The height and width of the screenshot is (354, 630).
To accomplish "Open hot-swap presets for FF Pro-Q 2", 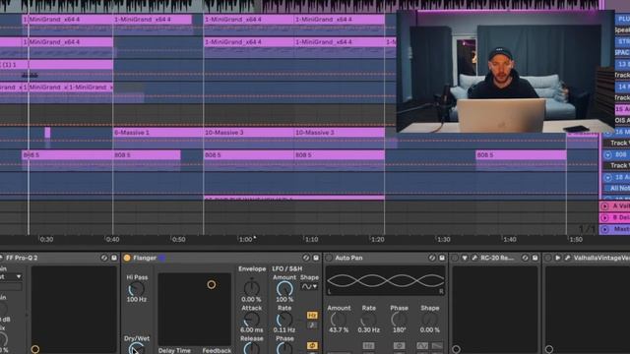I will [104, 258].
